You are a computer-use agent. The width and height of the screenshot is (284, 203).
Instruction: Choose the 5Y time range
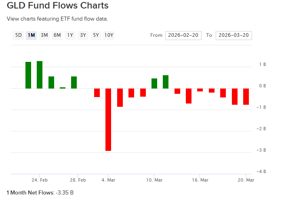[96, 35]
